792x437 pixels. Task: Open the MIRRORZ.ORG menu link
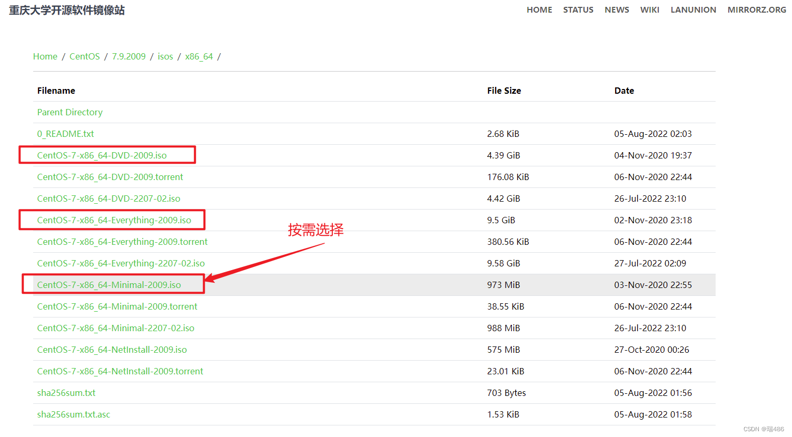tap(757, 10)
